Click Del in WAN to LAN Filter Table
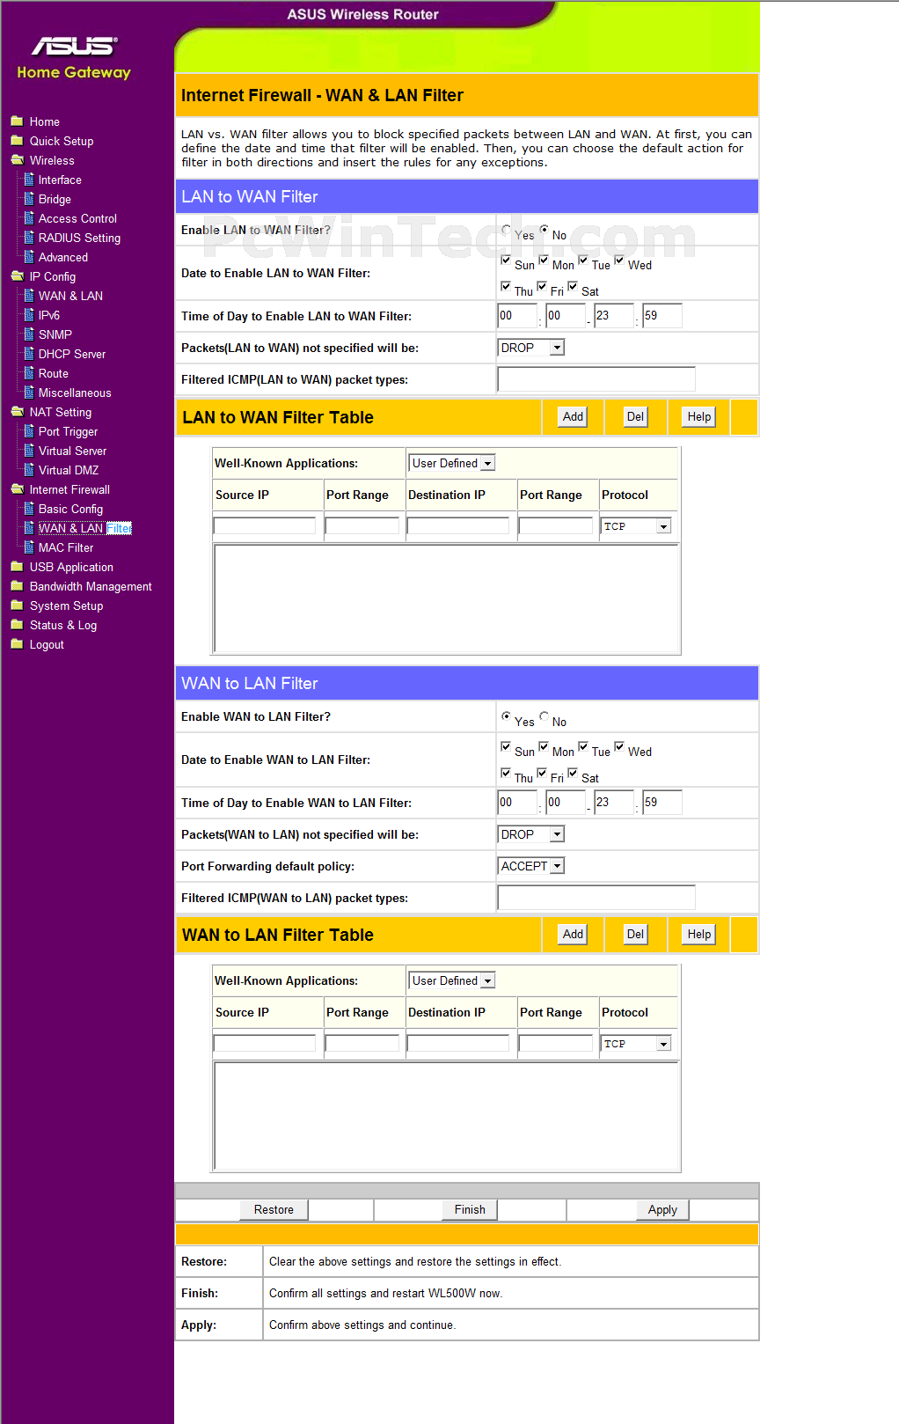 (635, 934)
